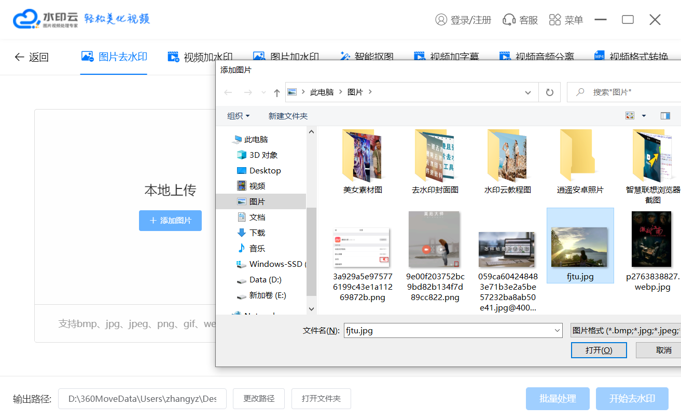Open the view options dropdown arrow
The image size is (681, 420).
coord(644,116)
